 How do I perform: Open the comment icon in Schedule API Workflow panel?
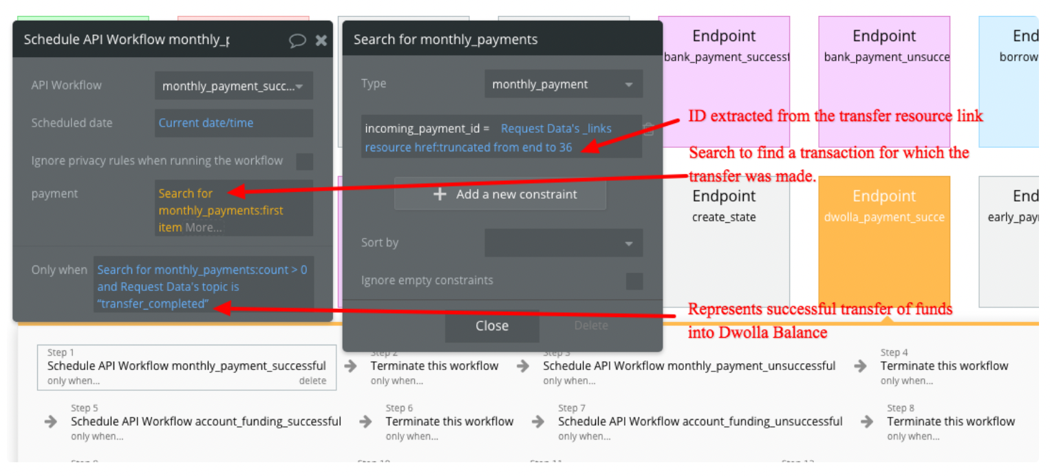tap(297, 41)
